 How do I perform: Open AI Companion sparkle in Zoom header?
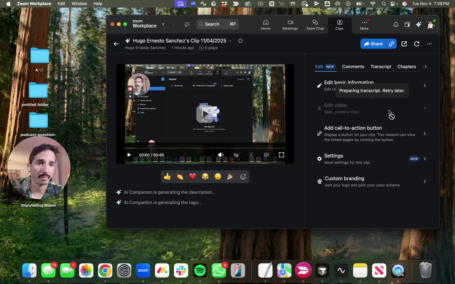(418, 24)
